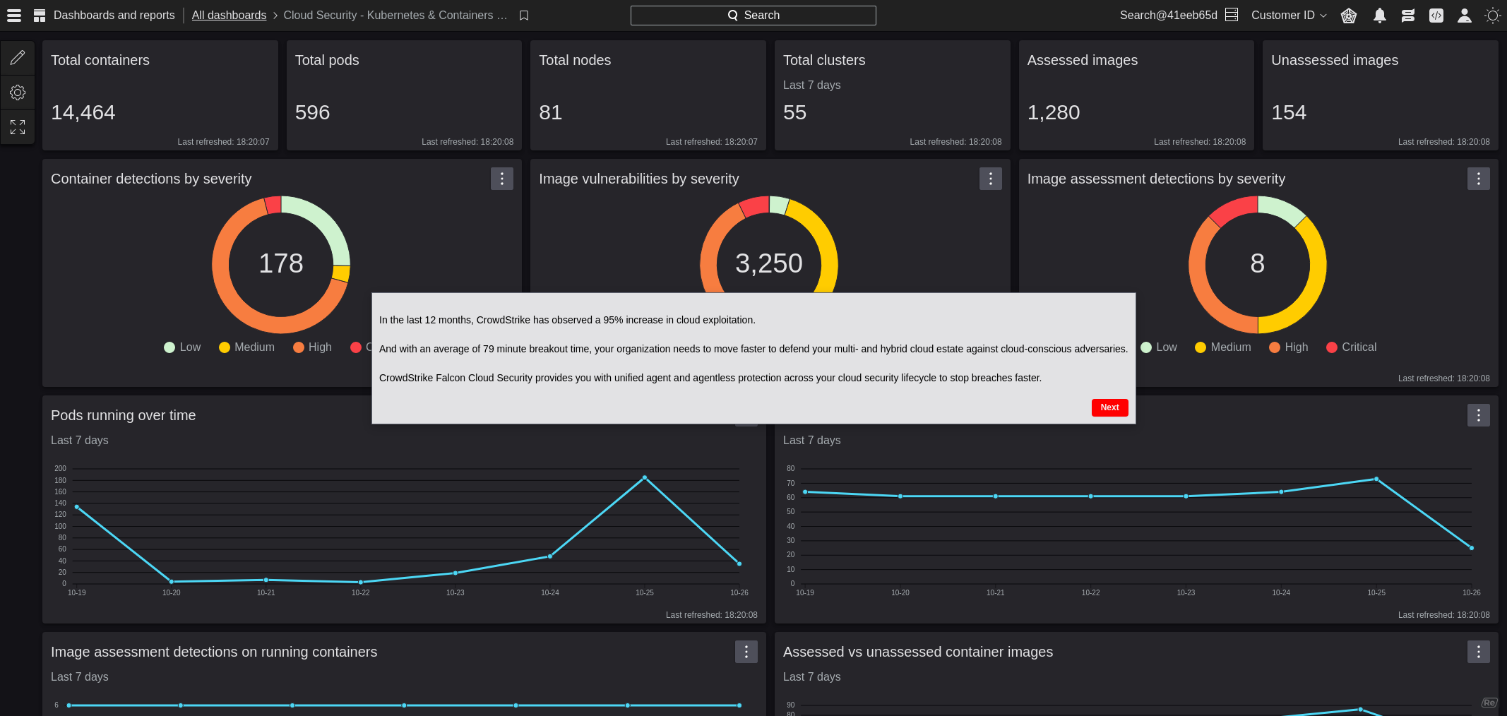Navigate via the All dashboards breadcrumb link
Screen dimensions: 1507x716
point(229,15)
